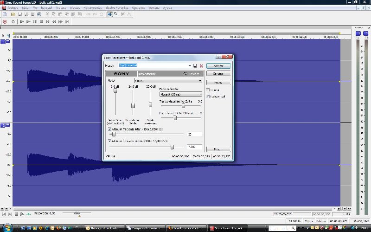371x232 pixels.
Task: Click the Pause transport button
Action: [35, 22]
